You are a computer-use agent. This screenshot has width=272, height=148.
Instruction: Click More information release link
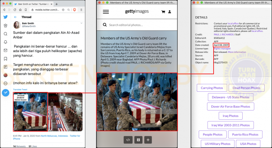[237, 52]
